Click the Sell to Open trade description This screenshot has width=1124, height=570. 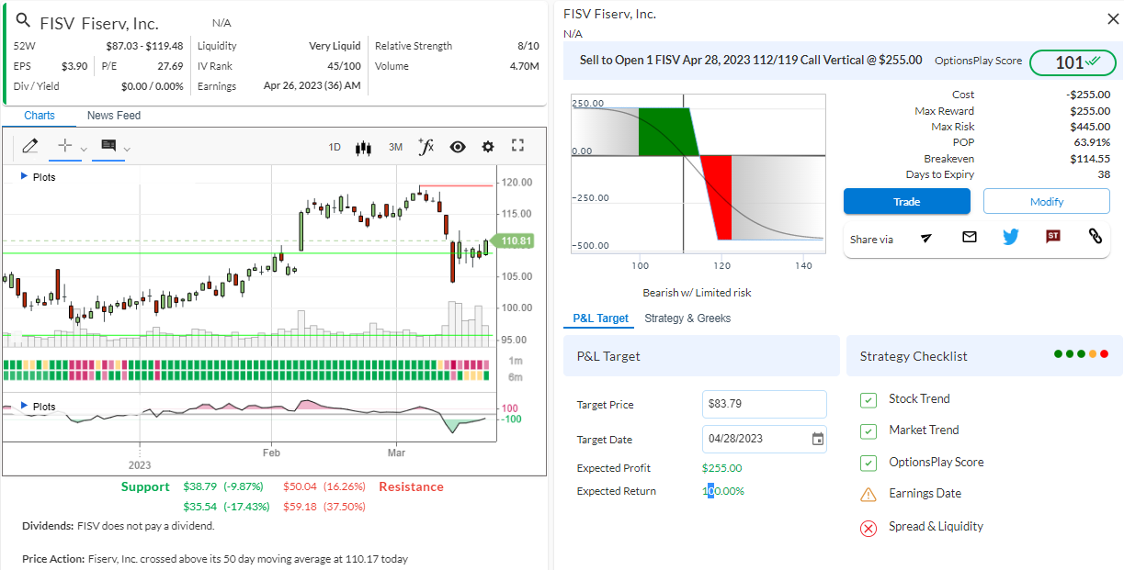click(751, 60)
